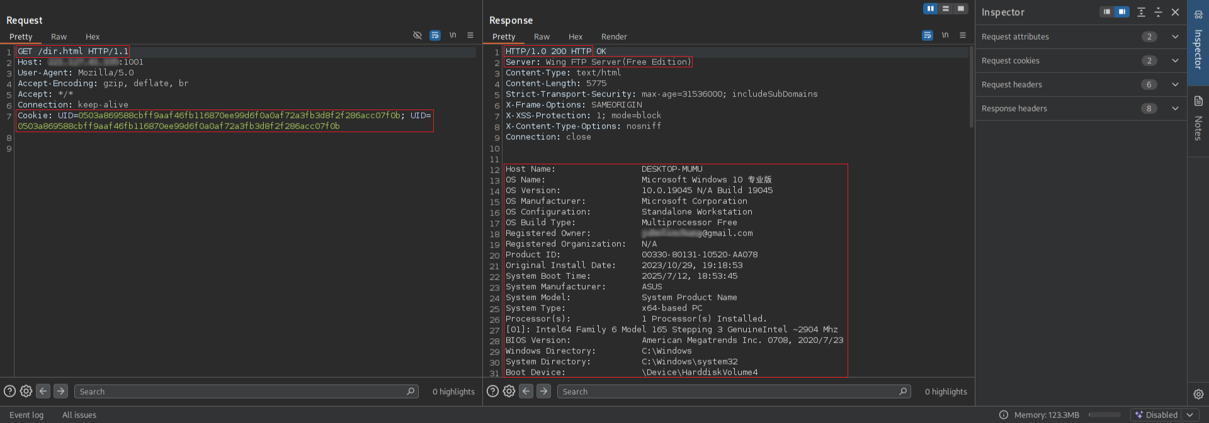Dock Inspector panel on the left

(x=1107, y=12)
